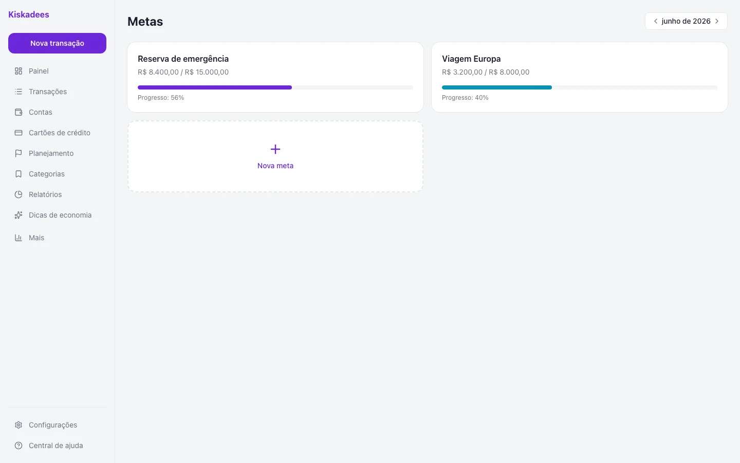The width and height of the screenshot is (740, 463).
Task: Open Central de ajuda link
Action: click(x=57, y=446)
